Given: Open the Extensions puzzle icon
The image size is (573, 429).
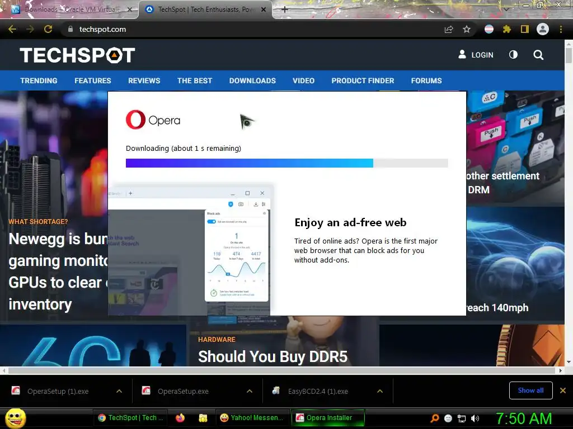Looking at the screenshot, I should click(x=506, y=29).
